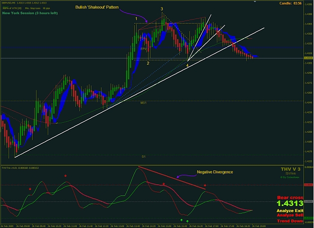314x228 pixels.
Task: Click the '300% of ATR (20)' readout
Action: coord(12,8)
